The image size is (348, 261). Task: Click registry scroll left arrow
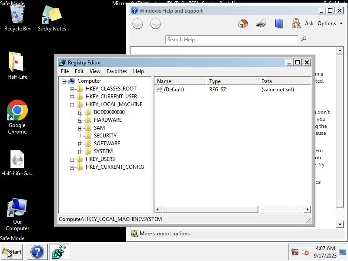(157, 209)
